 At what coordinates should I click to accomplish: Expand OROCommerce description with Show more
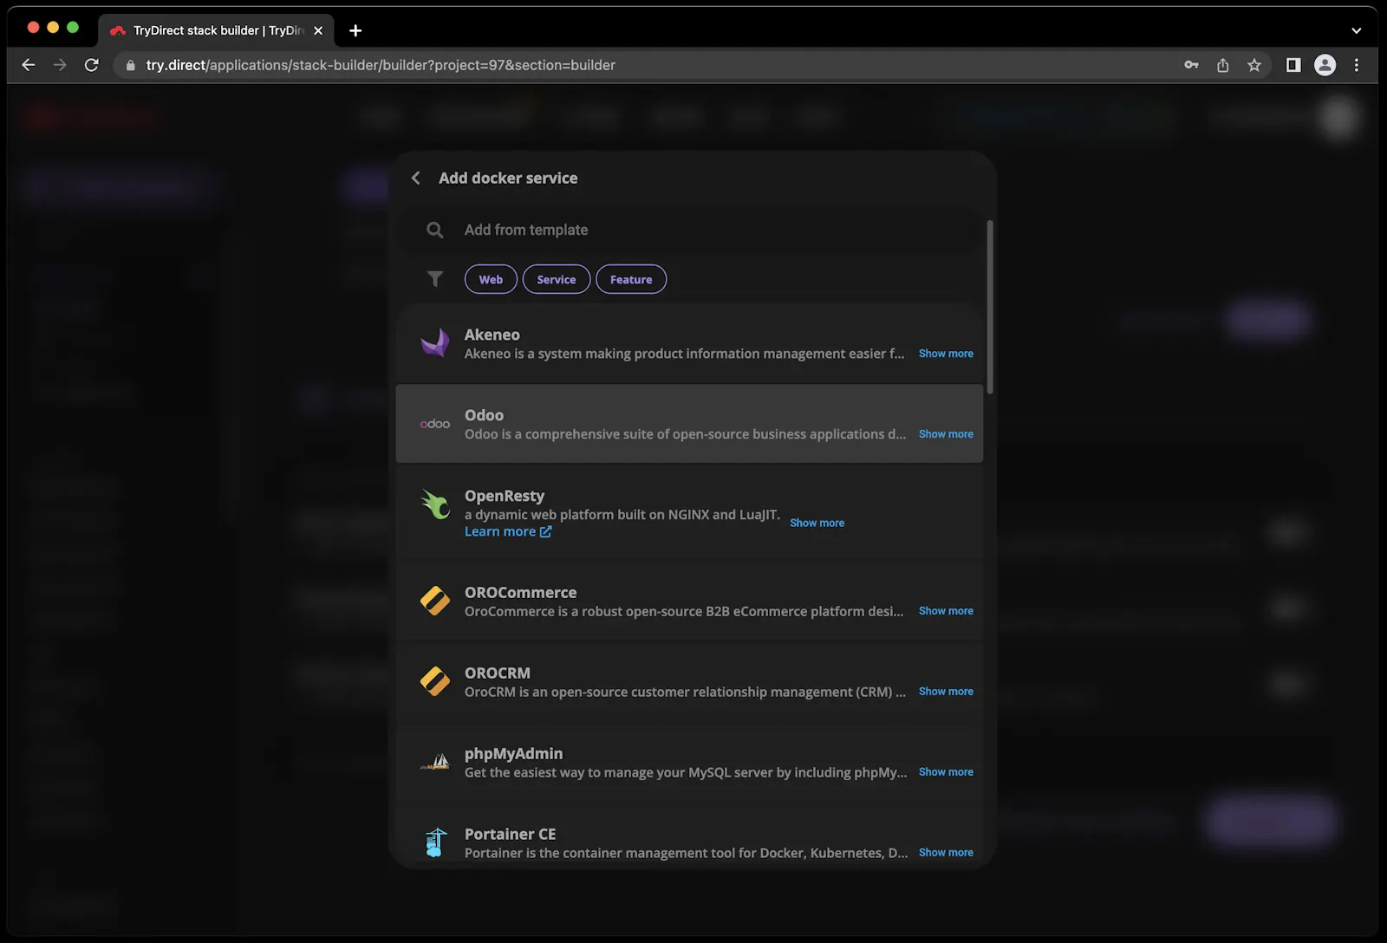pyautogui.click(x=946, y=611)
